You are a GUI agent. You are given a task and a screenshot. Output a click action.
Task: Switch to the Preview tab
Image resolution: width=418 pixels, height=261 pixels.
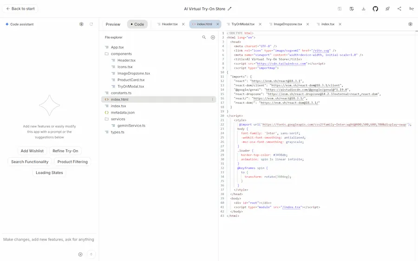(x=113, y=24)
